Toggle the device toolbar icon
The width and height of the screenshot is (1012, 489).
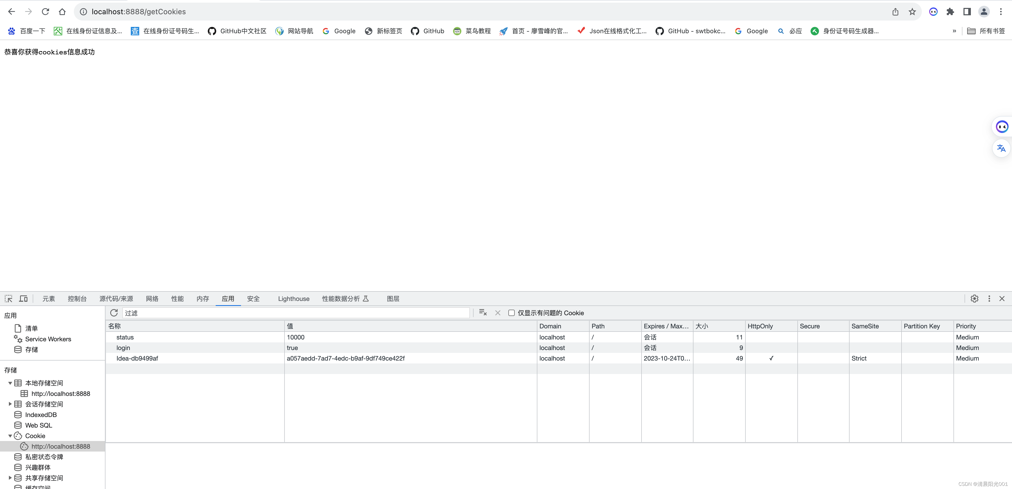pos(23,298)
